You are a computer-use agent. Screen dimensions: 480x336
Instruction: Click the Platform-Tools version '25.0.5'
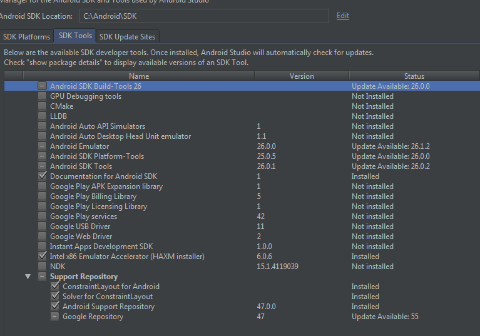(267, 156)
